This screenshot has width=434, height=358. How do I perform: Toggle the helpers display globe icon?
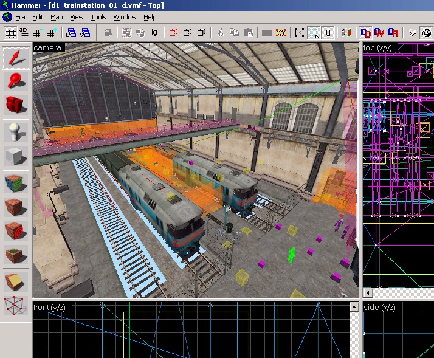tap(427, 33)
